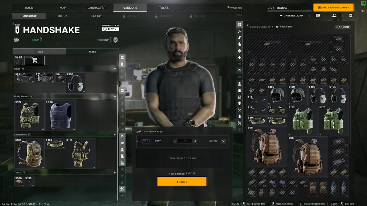Open the squad chat icon
Image resolution: width=367 pixels, height=206 pixels.
coord(318,16)
